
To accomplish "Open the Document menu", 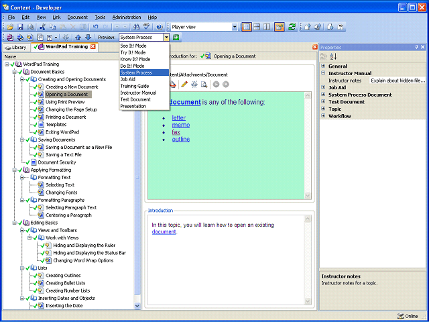I will (x=78, y=17).
